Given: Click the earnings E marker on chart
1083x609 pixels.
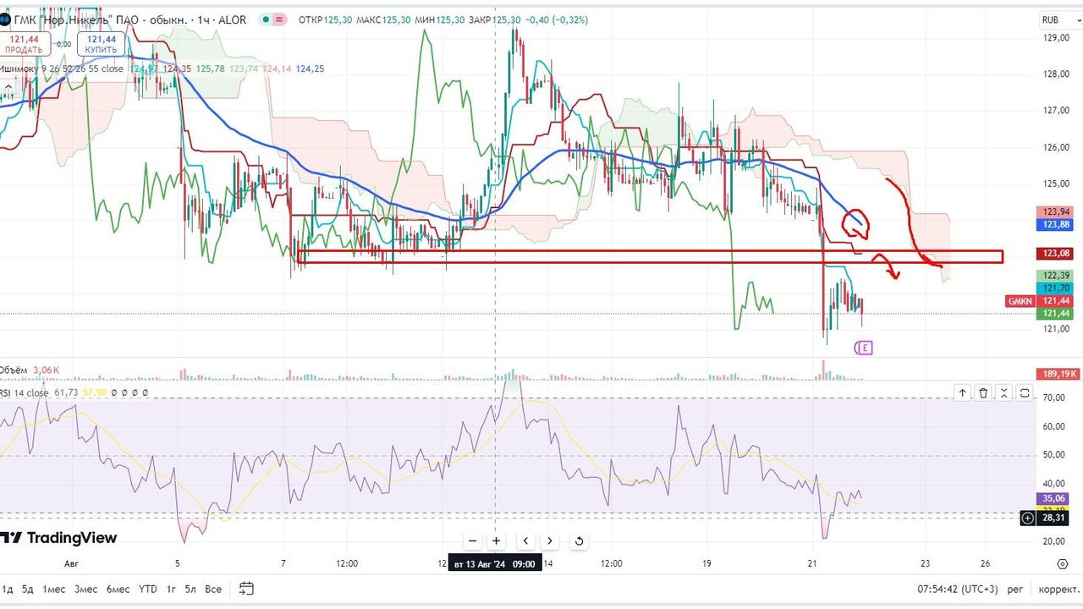Looking at the screenshot, I should point(866,348).
